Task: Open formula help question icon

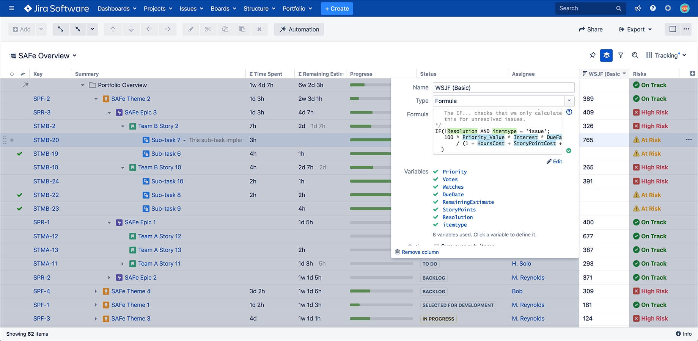Action: pyautogui.click(x=569, y=112)
